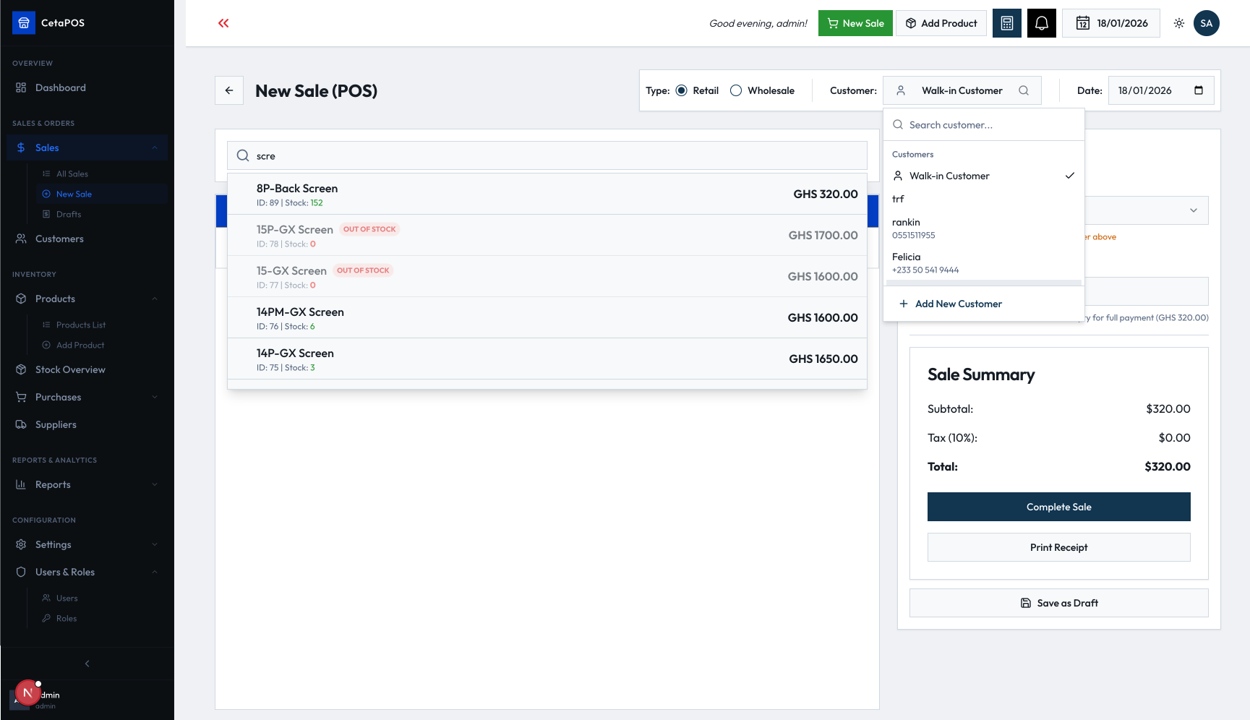Image resolution: width=1250 pixels, height=720 pixels.
Task: Open Drafts under the Sales menu
Action: tap(70, 214)
